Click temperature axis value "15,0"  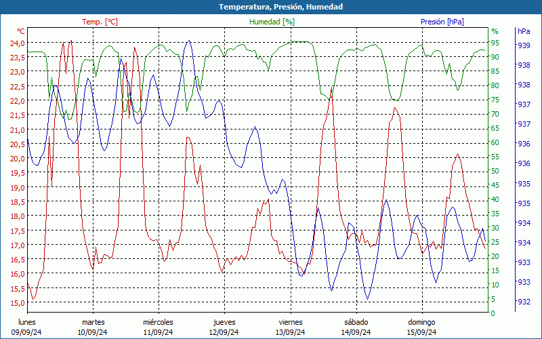[18, 302]
